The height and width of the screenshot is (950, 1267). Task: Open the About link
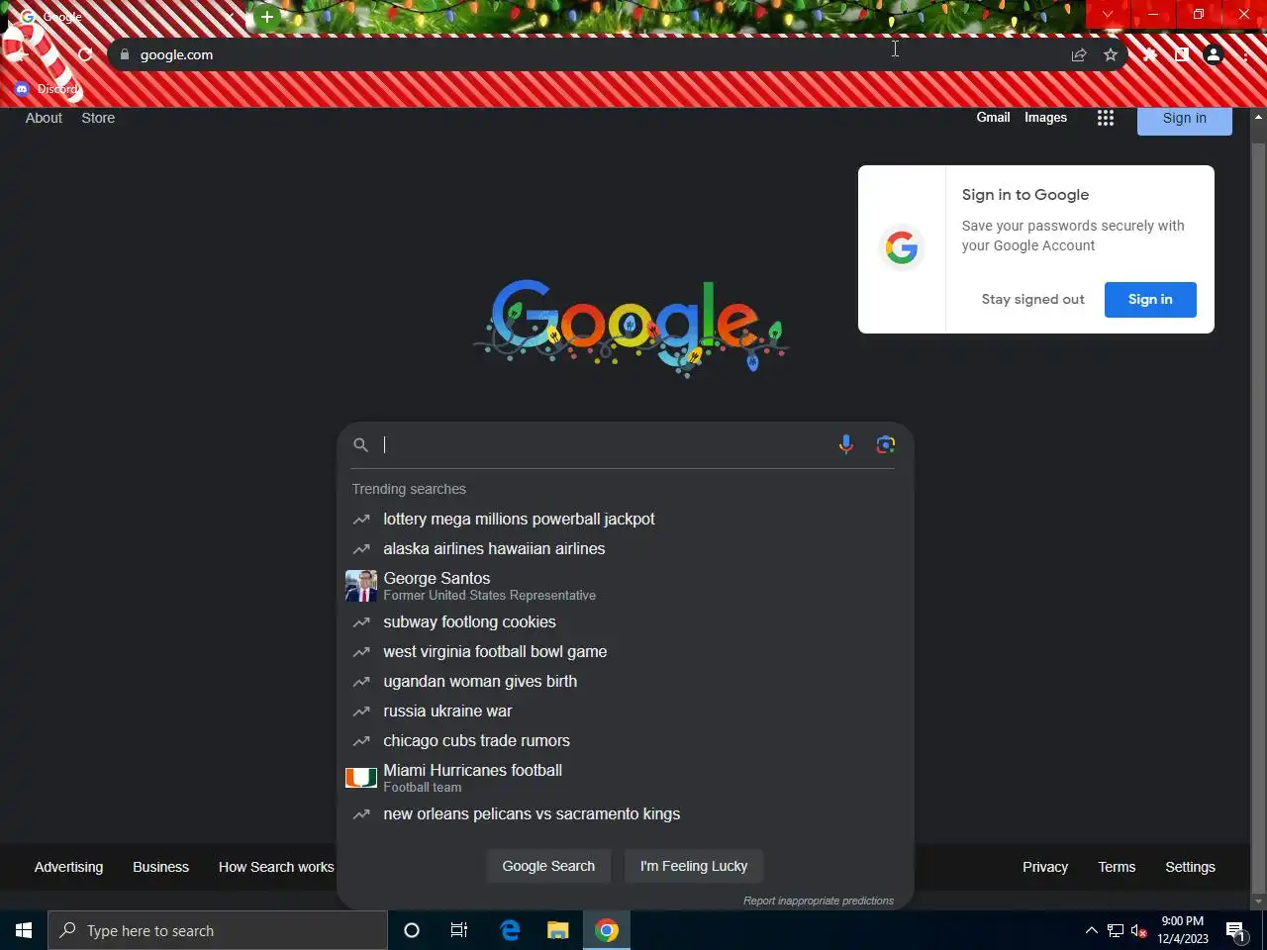pyautogui.click(x=44, y=118)
